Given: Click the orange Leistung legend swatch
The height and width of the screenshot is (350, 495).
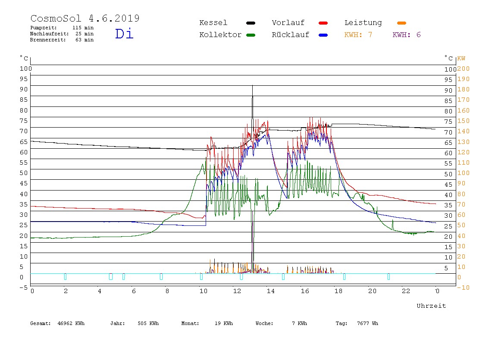Looking at the screenshot, I should click(401, 23).
